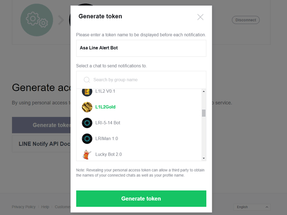Focus the Search by group name field
Screen dimensions: 287x215
(x=141, y=80)
